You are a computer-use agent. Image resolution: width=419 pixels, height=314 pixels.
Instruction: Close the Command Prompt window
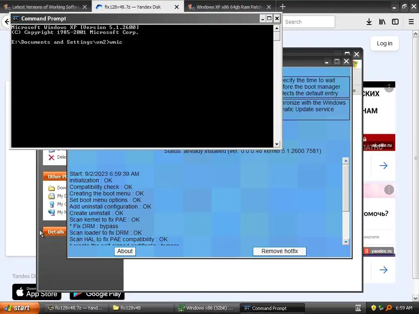coord(277,18)
